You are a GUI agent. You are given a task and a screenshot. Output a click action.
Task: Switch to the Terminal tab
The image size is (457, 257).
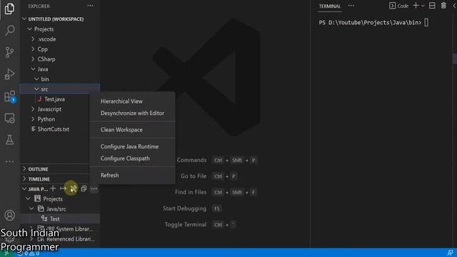click(330, 6)
